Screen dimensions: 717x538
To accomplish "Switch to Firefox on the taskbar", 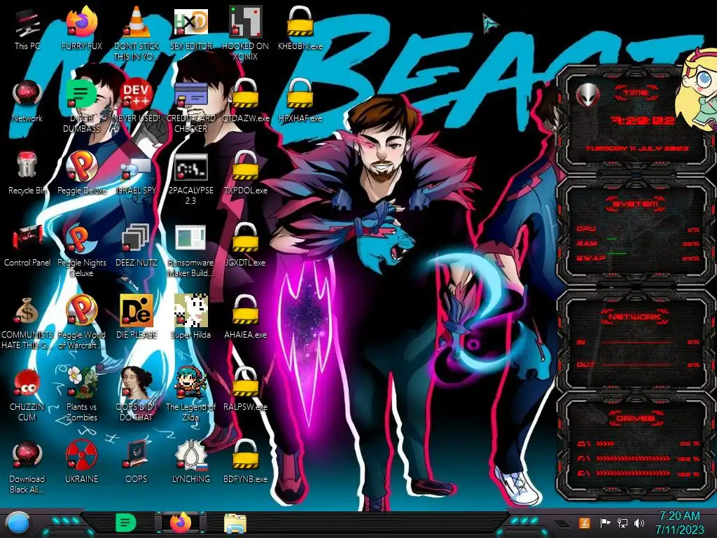I will tap(181, 523).
